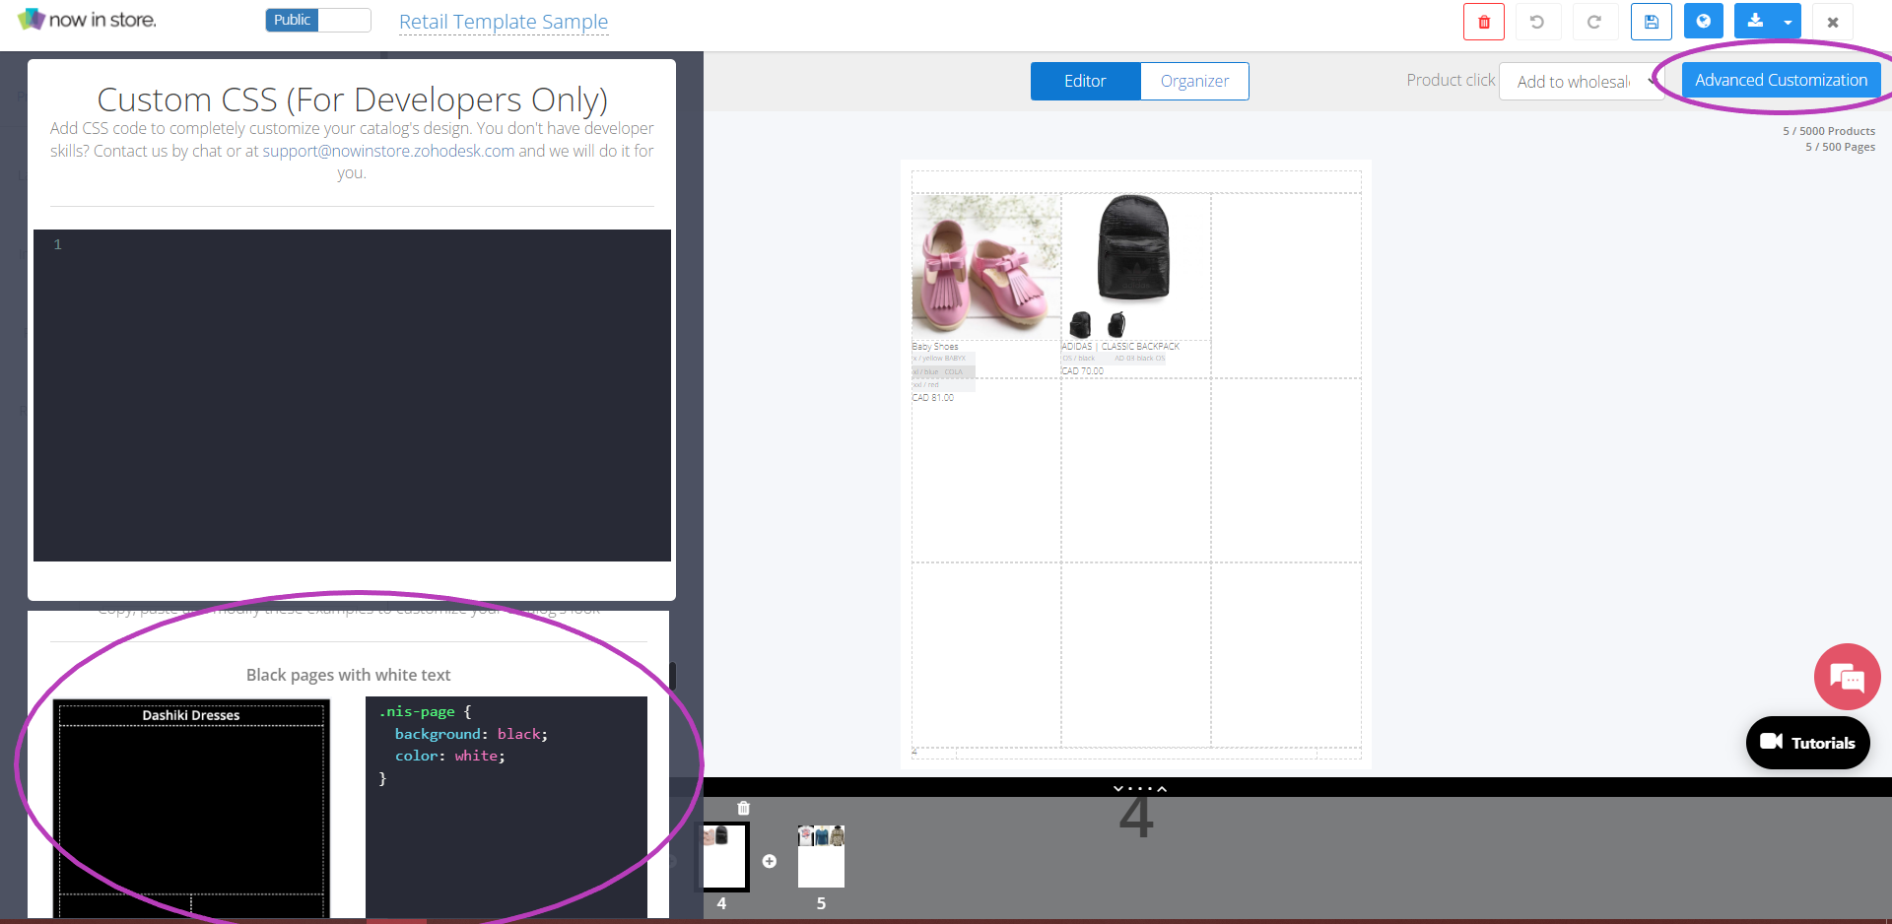The height and width of the screenshot is (924, 1892).
Task: Click the "CAD 70.00" price
Action: pos(1083,371)
